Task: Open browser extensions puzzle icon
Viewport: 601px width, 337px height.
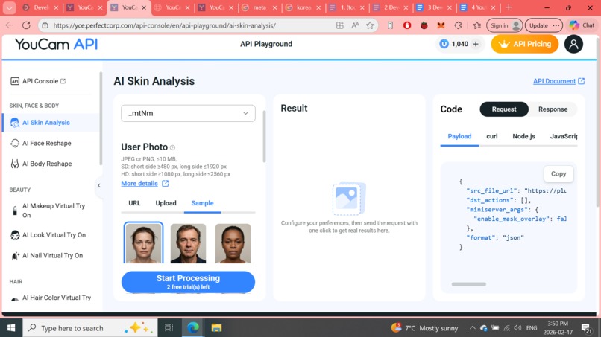Action: (458, 25)
